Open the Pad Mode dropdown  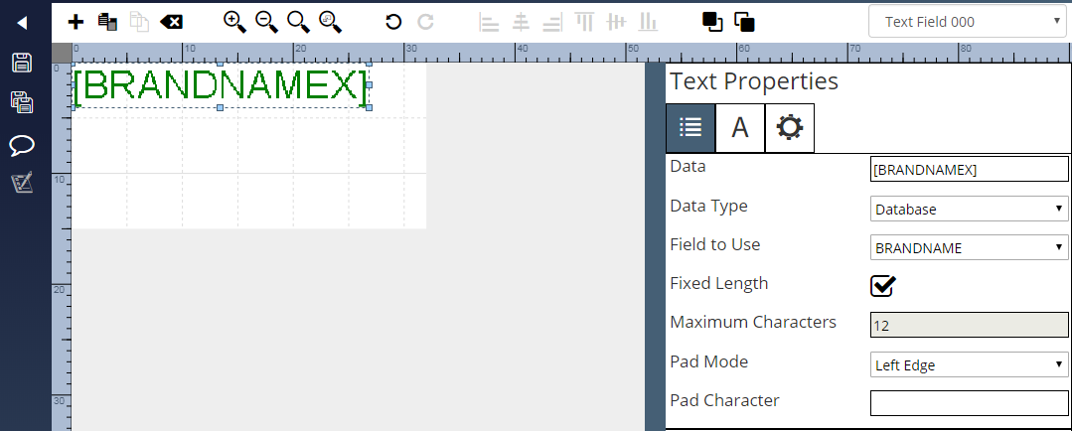point(969,364)
